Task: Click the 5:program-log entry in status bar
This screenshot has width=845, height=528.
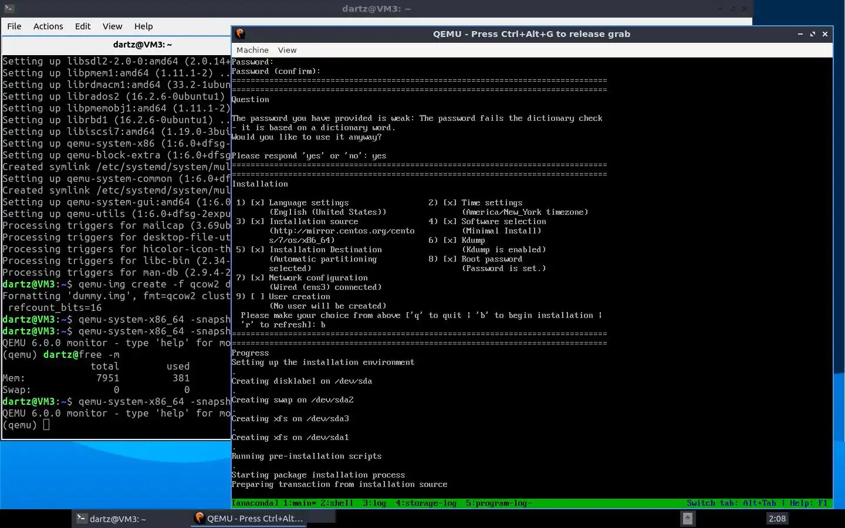Action: click(x=499, y=503)
